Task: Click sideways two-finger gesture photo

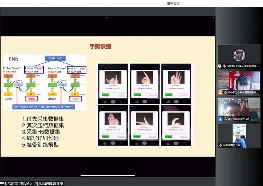Action: pyautogui.click(x=144, y=119)
